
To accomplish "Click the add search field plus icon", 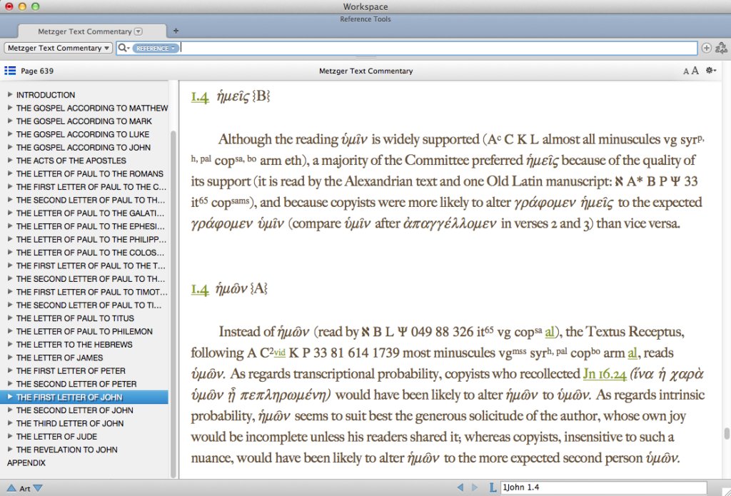I will (706, 48).
